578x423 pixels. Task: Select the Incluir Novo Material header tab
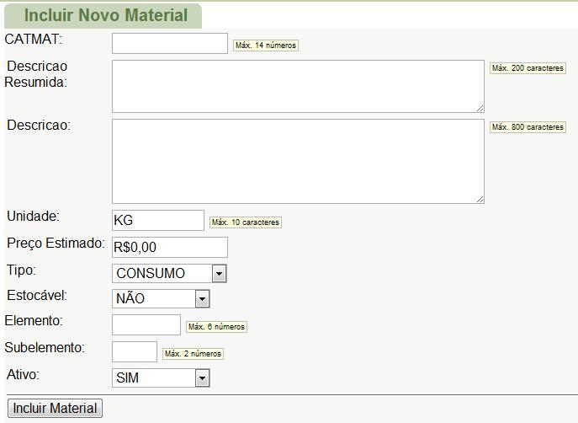click(105, 16)
